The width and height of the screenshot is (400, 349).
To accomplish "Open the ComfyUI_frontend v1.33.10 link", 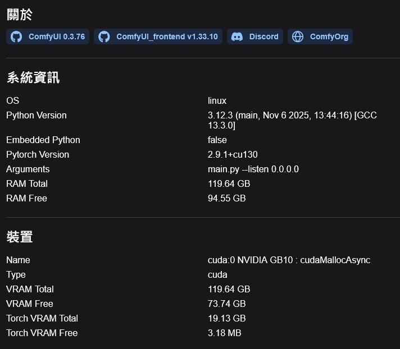I will (166, 36).
